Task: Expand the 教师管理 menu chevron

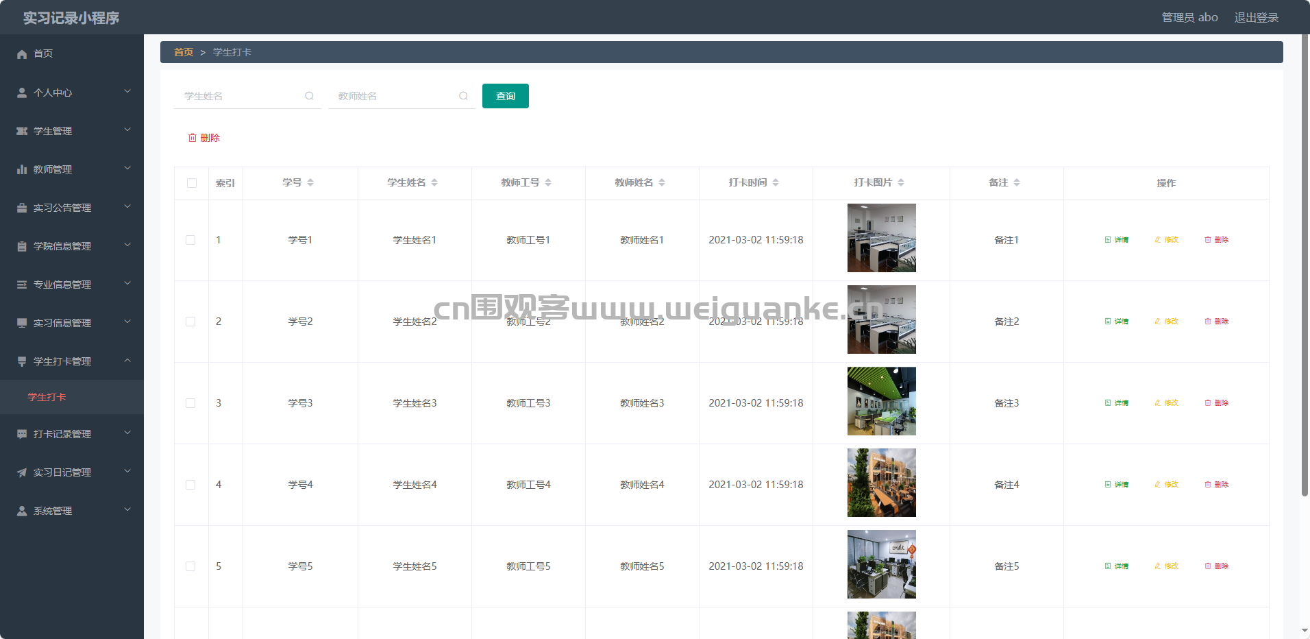Action: click(127, 168)
